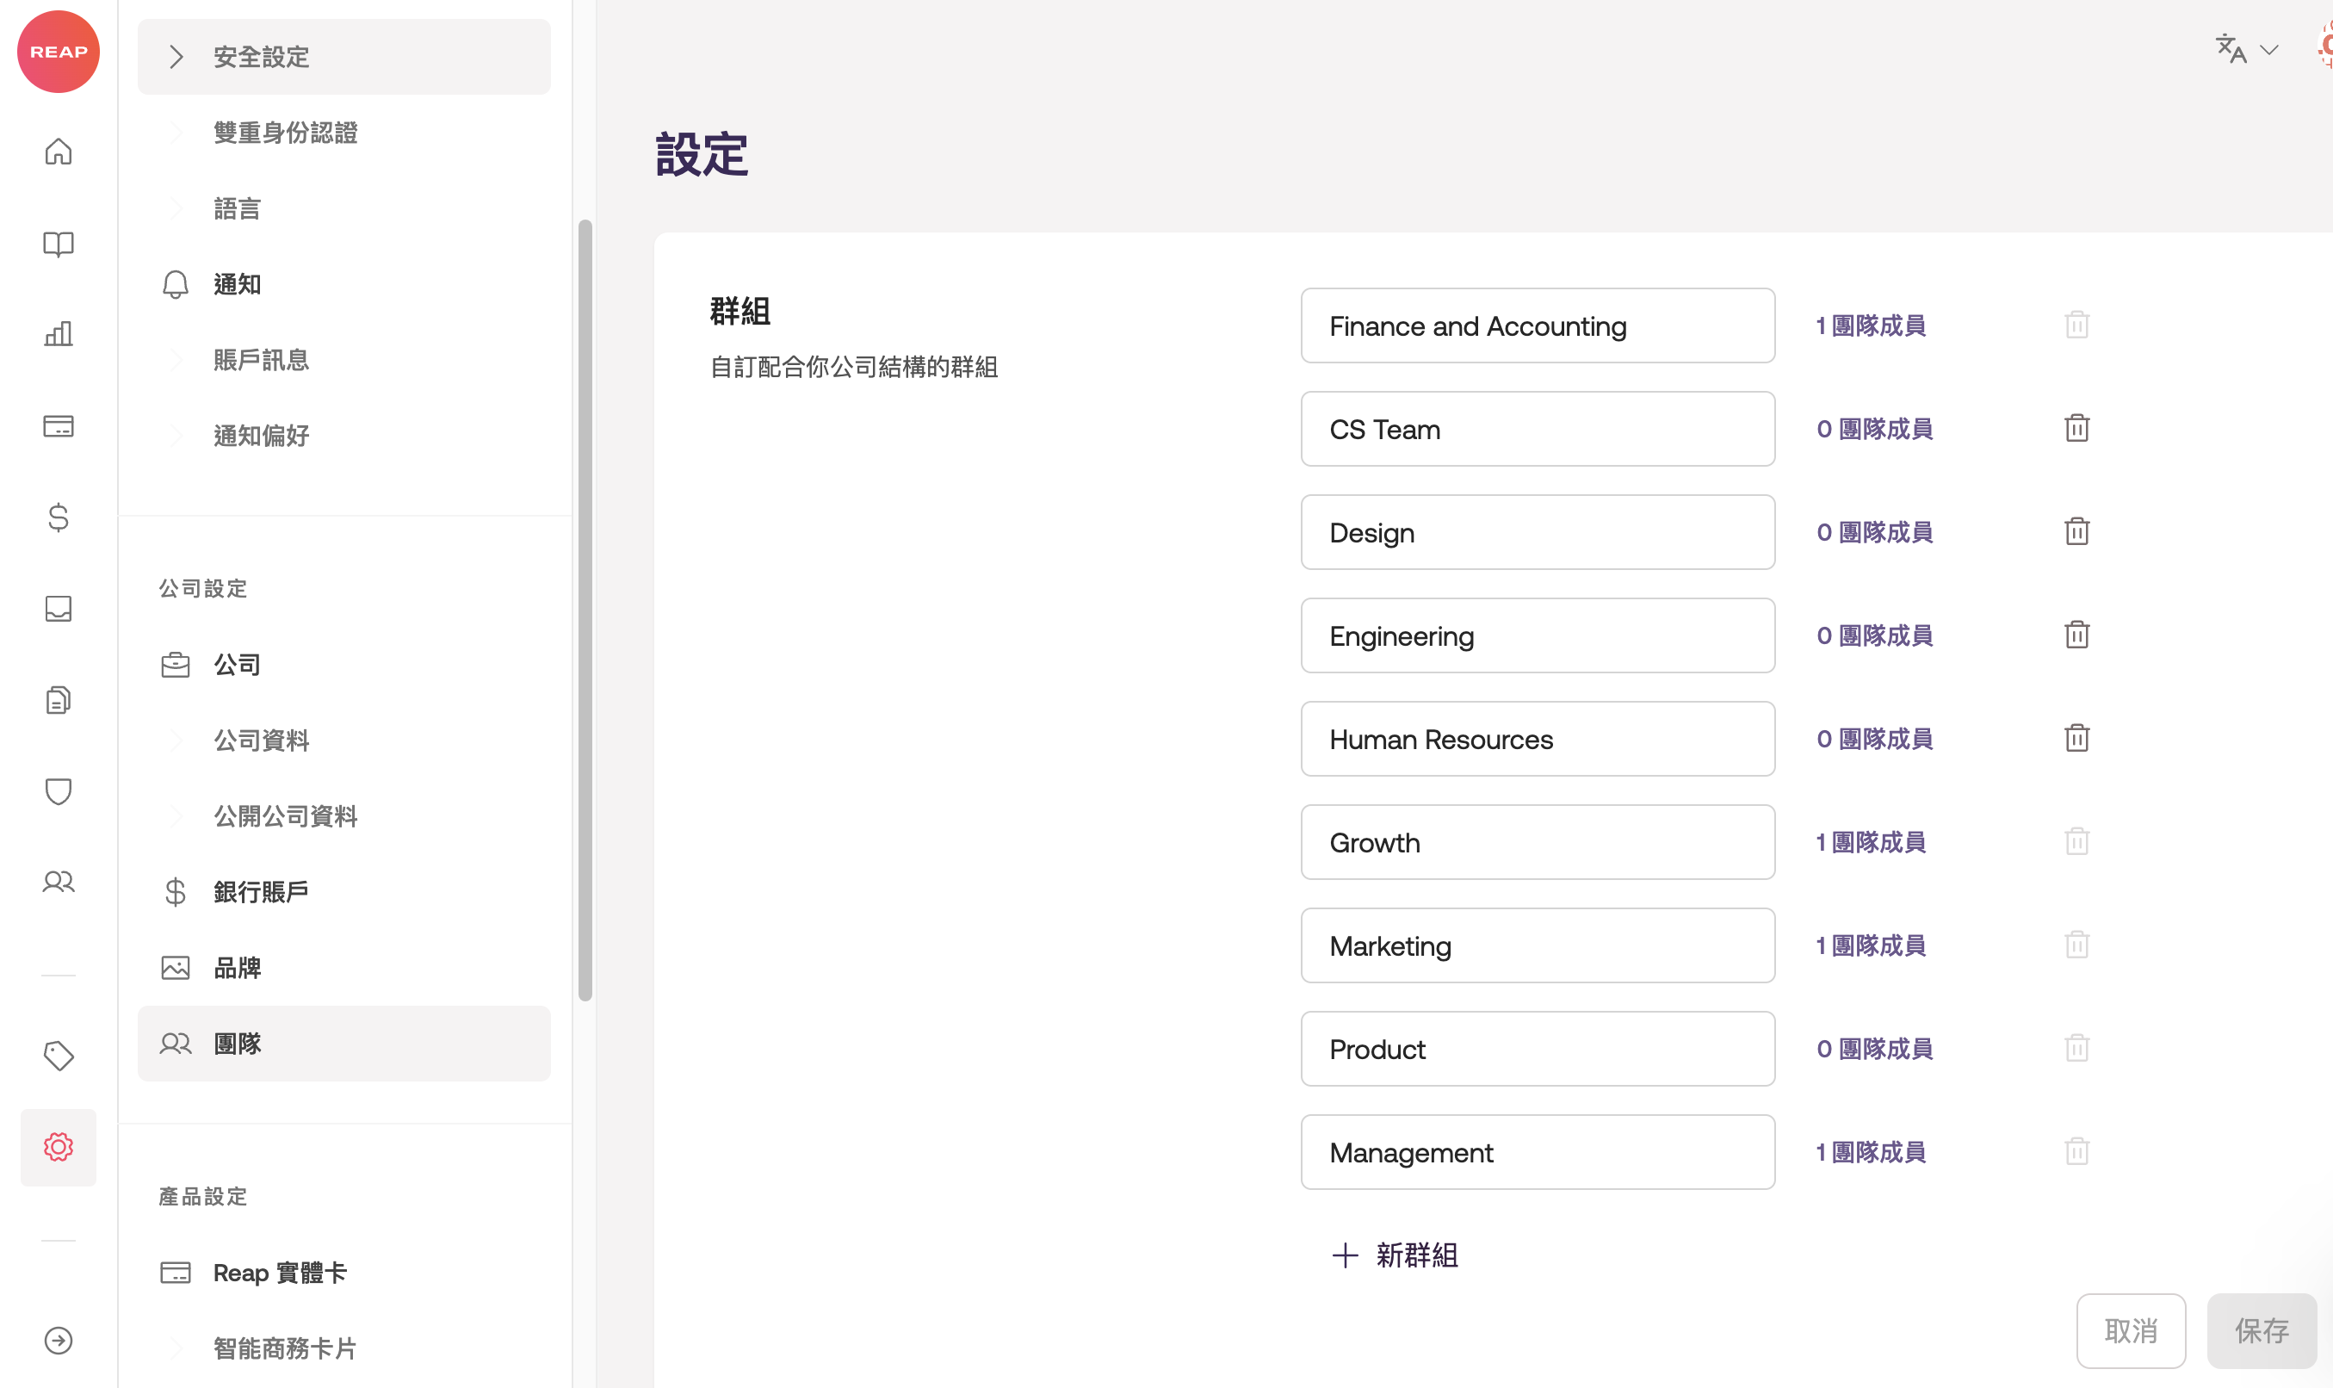
Task: Remove the Design group via trash icon
Action: 2076,532
